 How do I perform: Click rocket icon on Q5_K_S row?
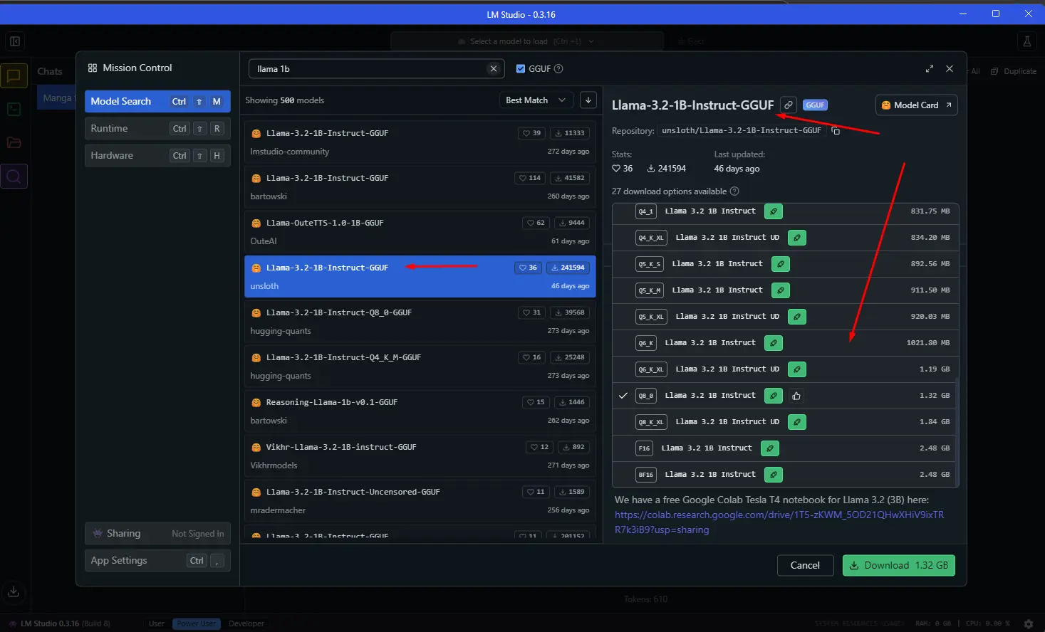[x=781, y=264]
